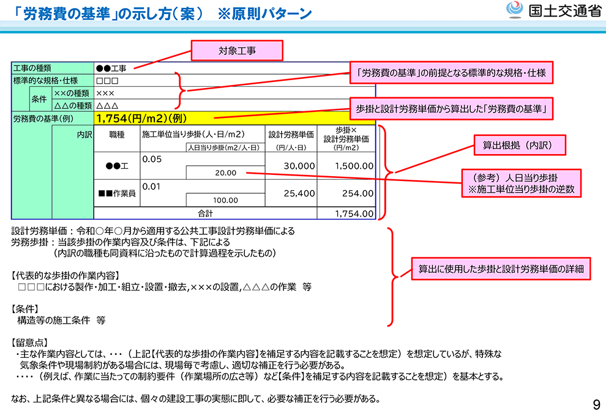Image resolution: width=606 pixels, height=419 pixels.
Task: Click the 100.00 value box for ■■作業員
Action: pyautogui.click(x=225, y=200)
